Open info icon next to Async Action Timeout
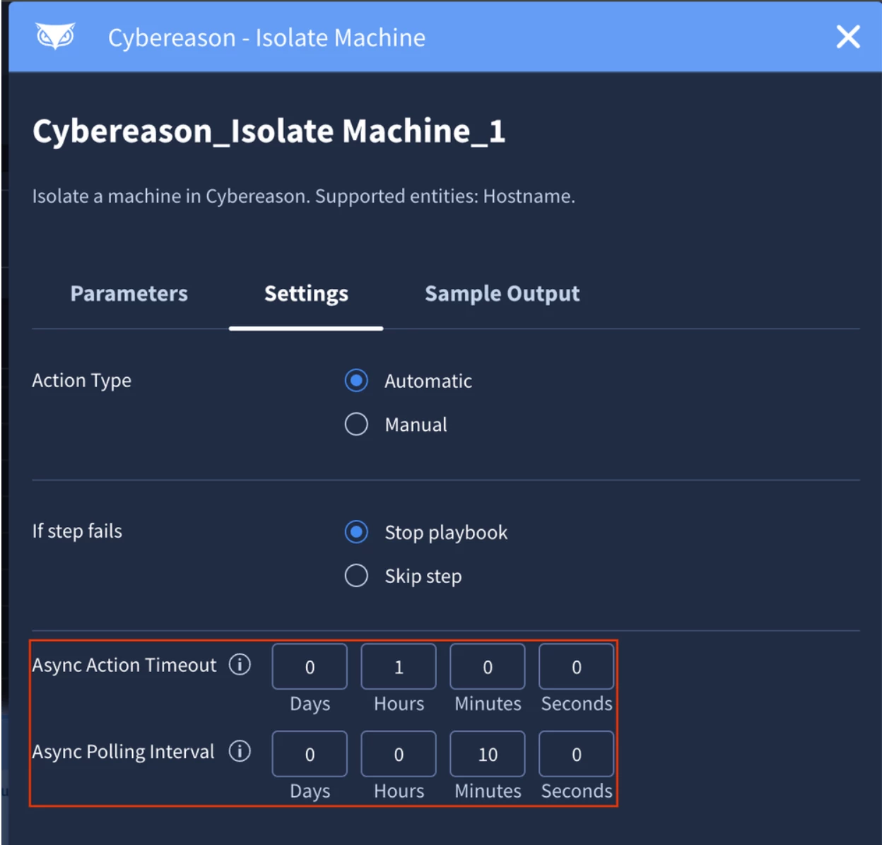 click(240, 664)
